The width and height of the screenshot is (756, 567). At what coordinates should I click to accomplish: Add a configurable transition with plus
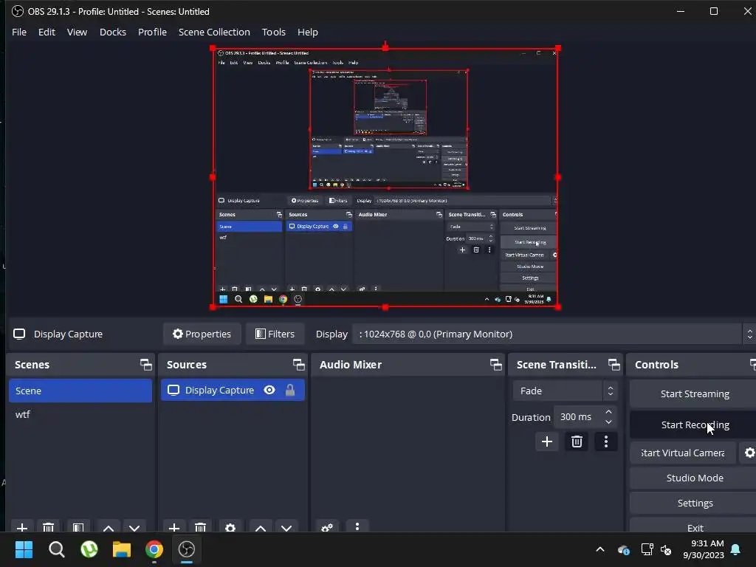(x=547, y=441)
